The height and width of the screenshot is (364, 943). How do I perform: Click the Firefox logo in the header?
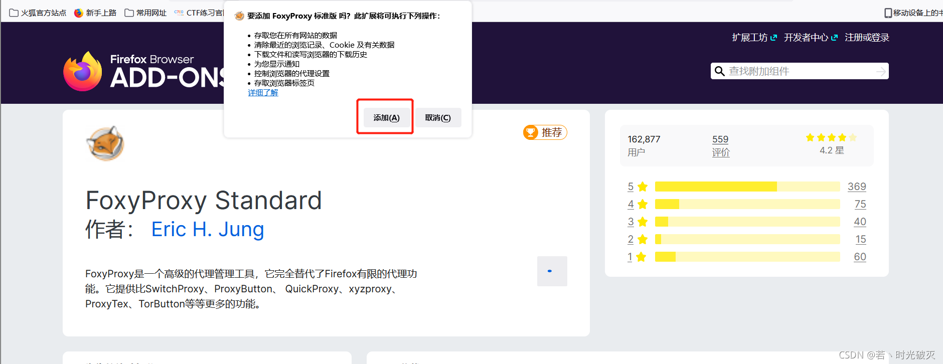coord(83,71)
